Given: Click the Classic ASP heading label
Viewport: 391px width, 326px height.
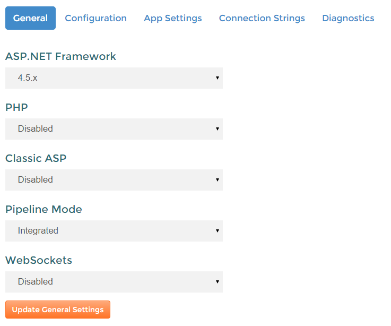Looking at the screenshot, I should coord(36,158).
